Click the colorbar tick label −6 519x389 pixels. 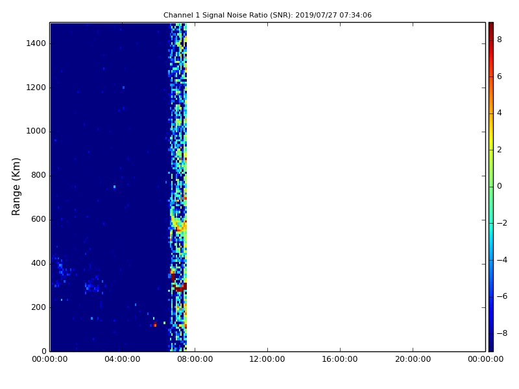tap(502, 296)
